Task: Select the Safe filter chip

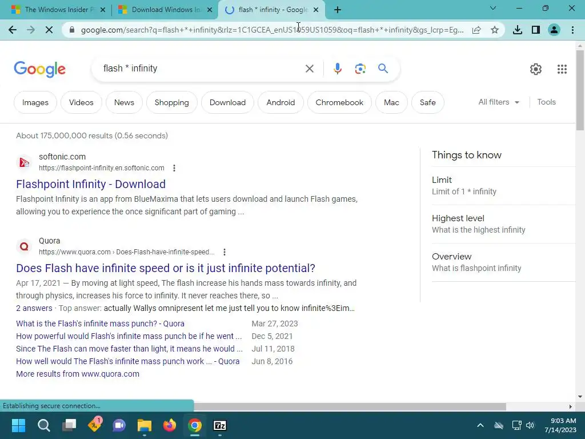Action: 427,102
